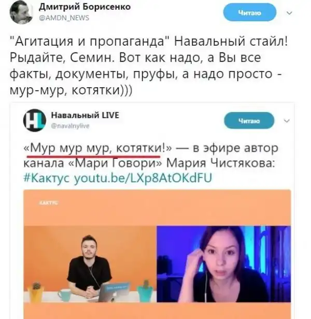
Task: Click the КАКТУС logo in video preview
Action: [x=48, y=203]
